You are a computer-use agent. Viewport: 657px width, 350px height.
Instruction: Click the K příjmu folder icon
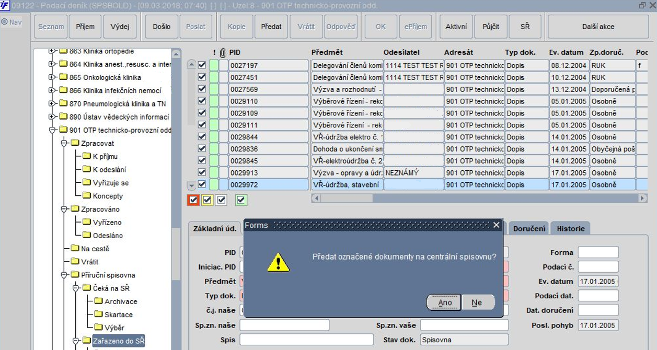pyautogui.click(x=86, y=156)
